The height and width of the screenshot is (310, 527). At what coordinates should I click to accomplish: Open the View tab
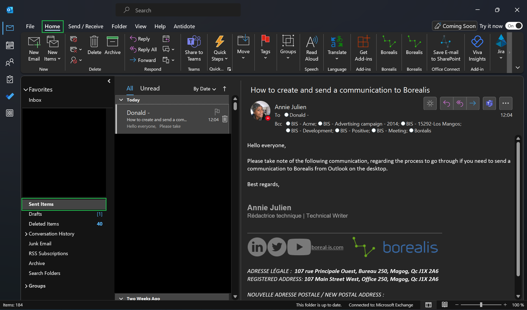(141, 26)
